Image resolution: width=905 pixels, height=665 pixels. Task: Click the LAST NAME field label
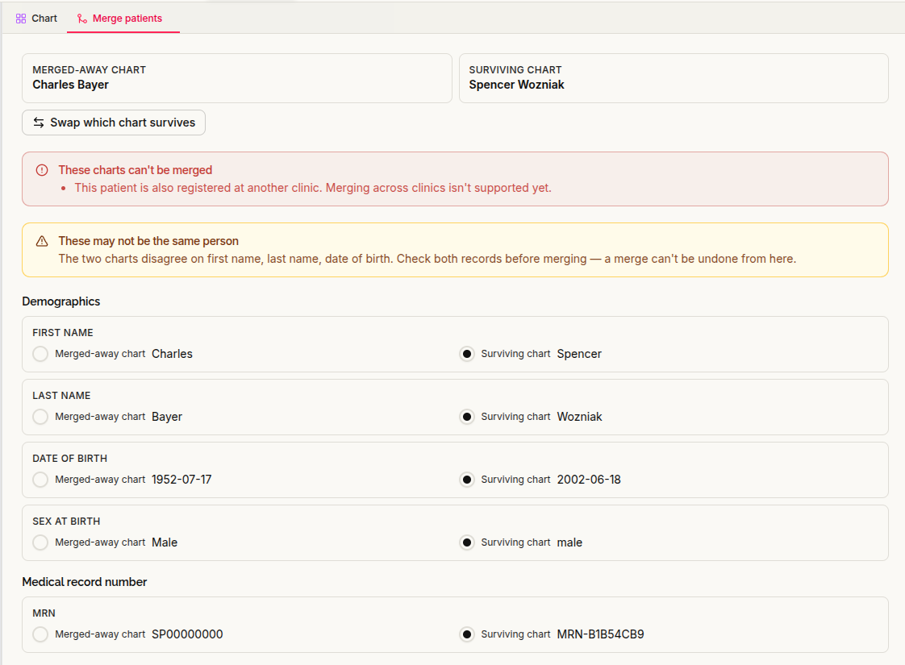point(62,396)
